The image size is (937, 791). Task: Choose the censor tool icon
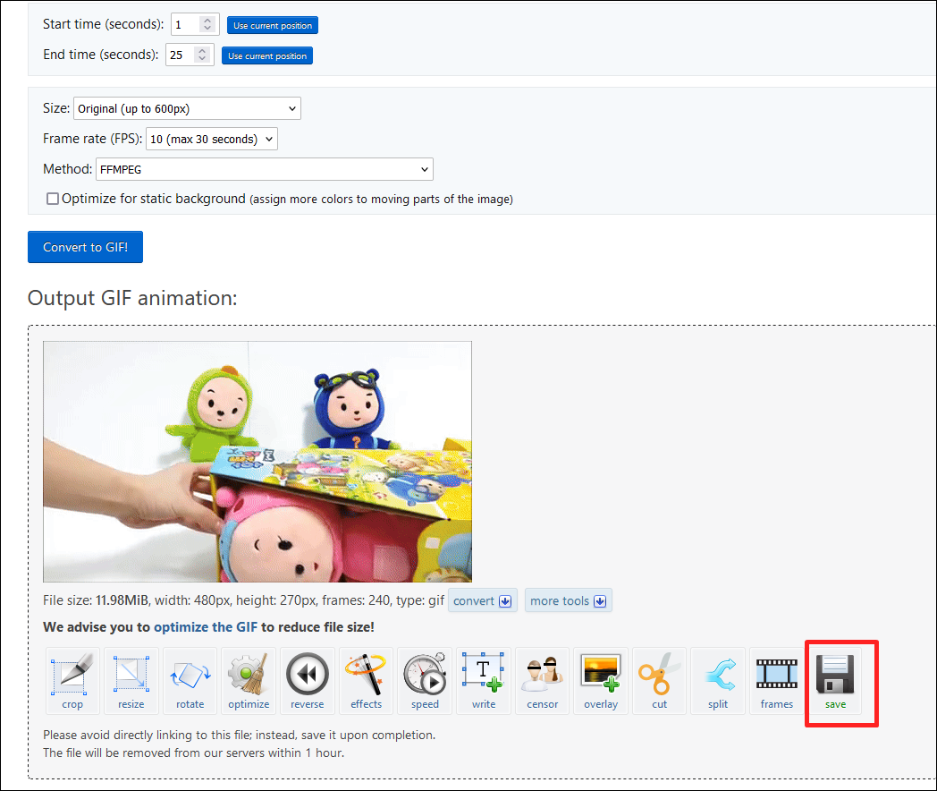point(542,680)
